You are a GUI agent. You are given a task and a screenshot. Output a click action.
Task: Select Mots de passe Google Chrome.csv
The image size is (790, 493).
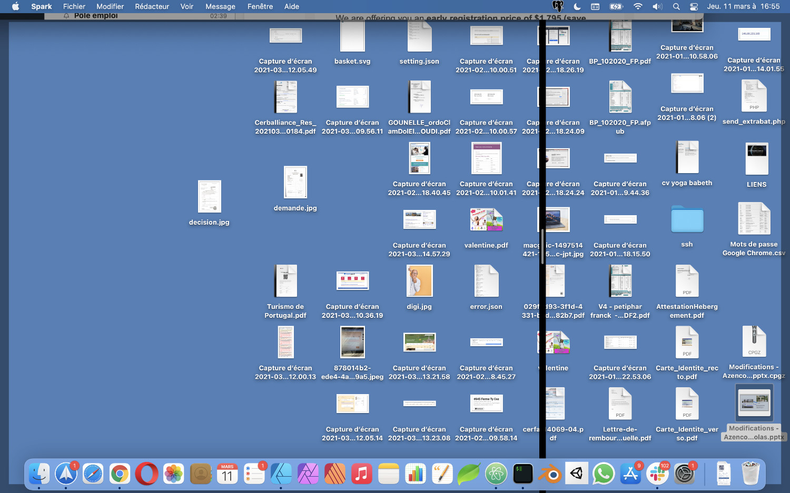(754, 218)
